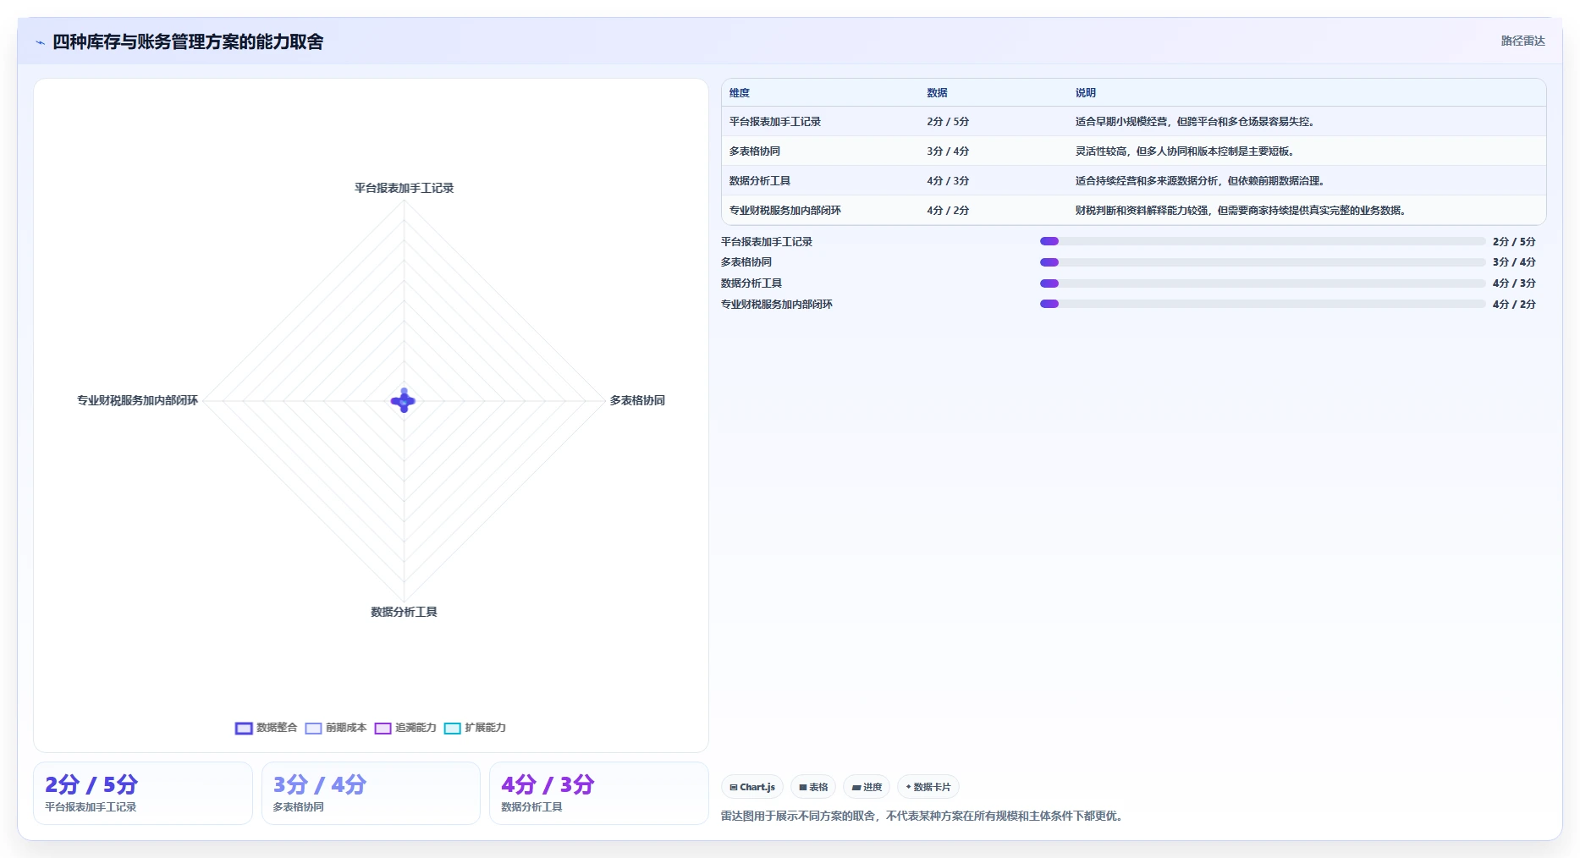Screen dimensions: 1580x858
Task: Click the progress bar for 专业财税服务加内部闭环
Action: tap(1263, 304)
